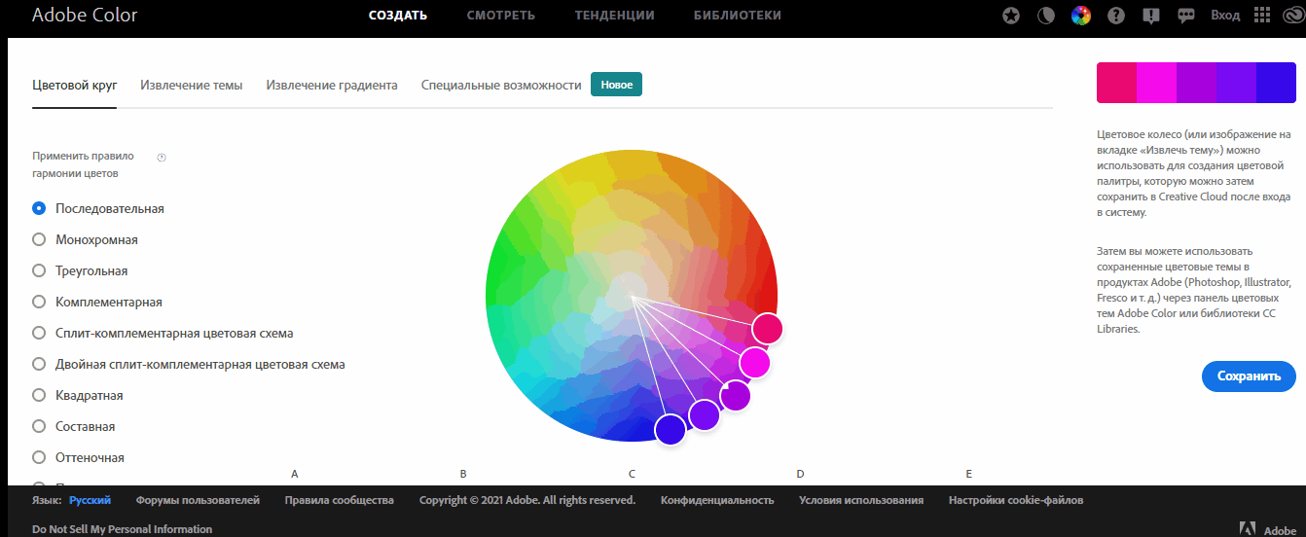This screenshot has width=1306, height=537.
Task: Select the Треугольная harmony rule
Action: 39,270
